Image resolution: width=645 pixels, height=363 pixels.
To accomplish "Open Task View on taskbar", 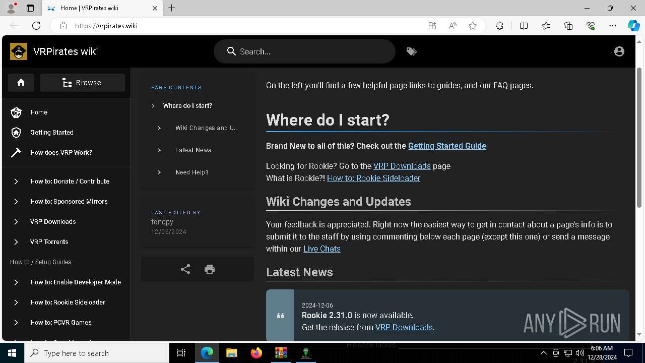I will click(181, 353).
